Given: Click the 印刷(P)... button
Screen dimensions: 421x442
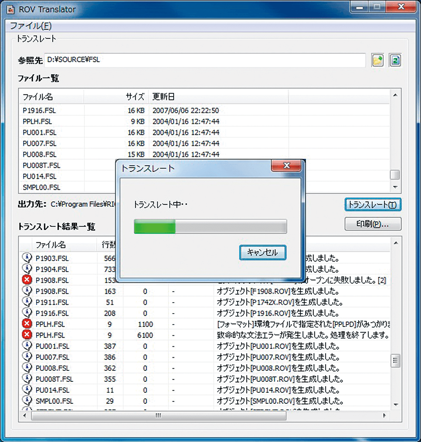Looking at the screenshot, I should [373, 224].
